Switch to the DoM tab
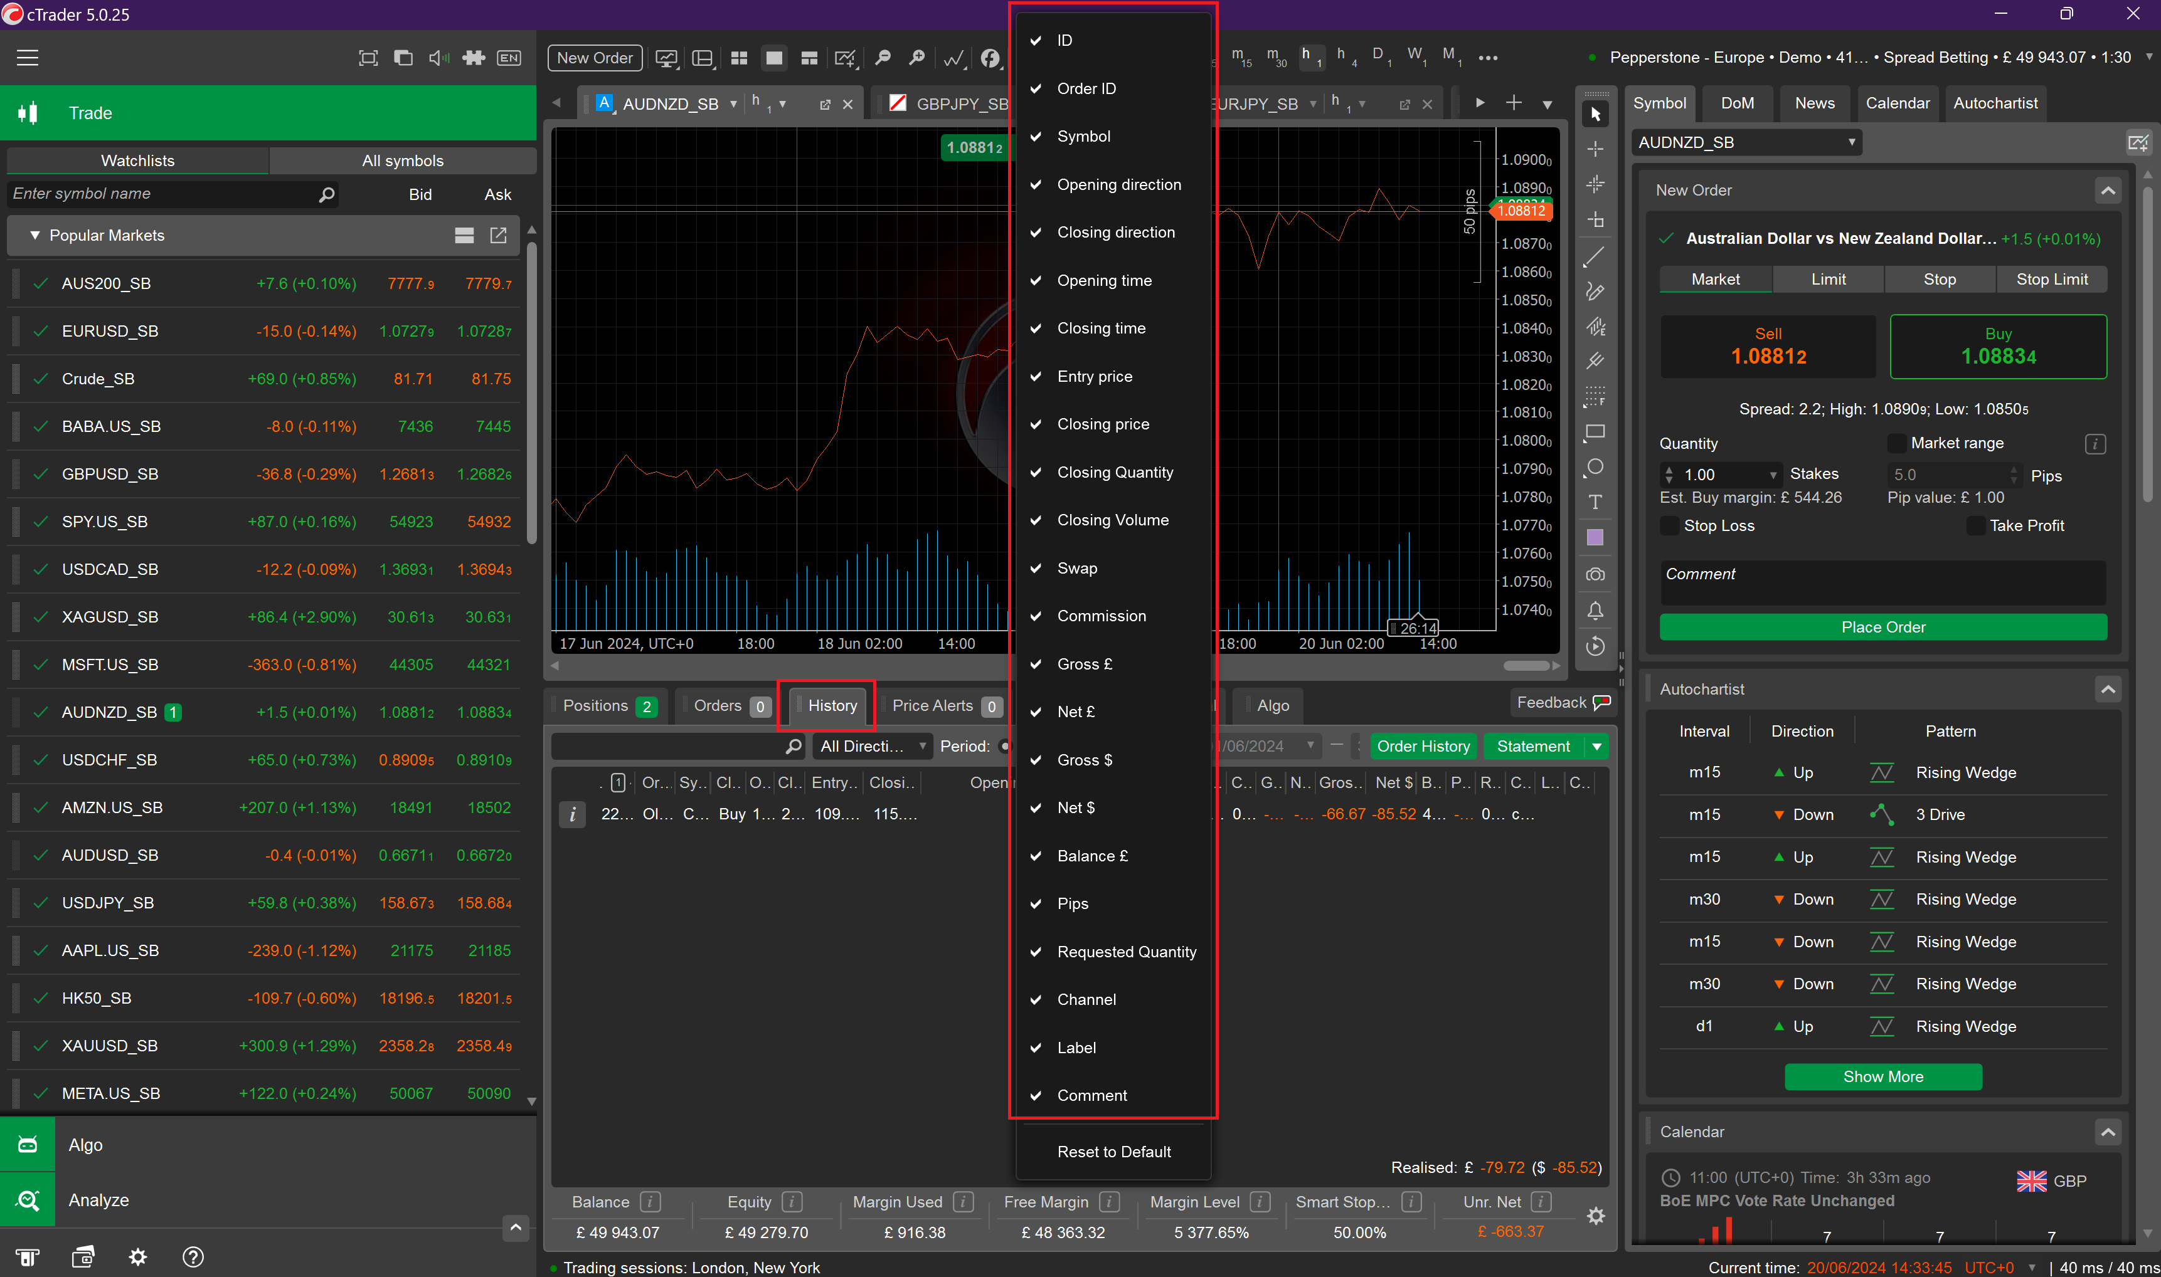The image size is (2161, 1277). tap(1738, 102)
